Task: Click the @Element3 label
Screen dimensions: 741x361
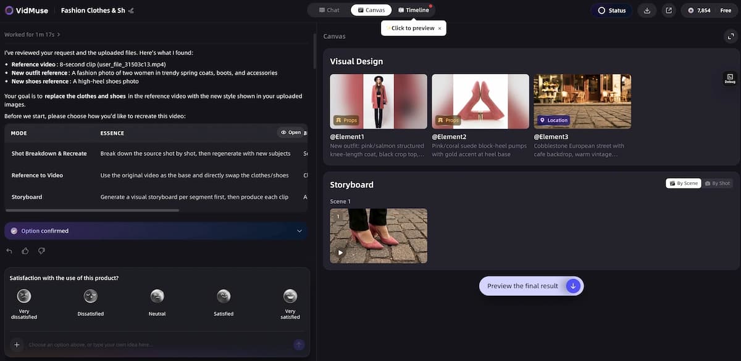Action: coord(551,137)
